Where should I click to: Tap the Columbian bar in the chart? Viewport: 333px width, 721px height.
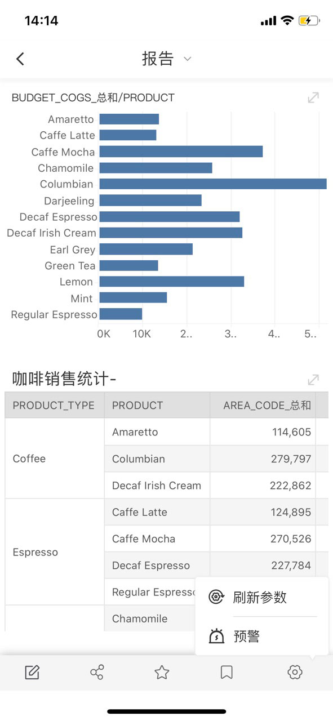coord(213,184)
